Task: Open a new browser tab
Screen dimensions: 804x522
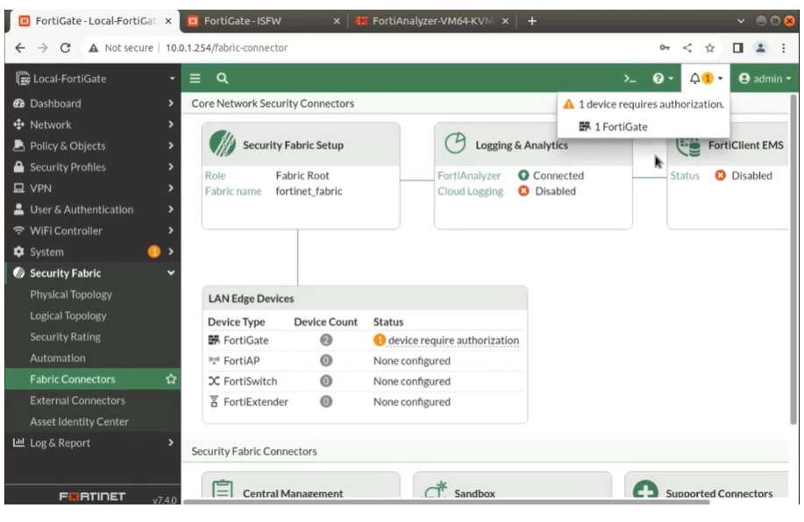Action: (531, 20)
